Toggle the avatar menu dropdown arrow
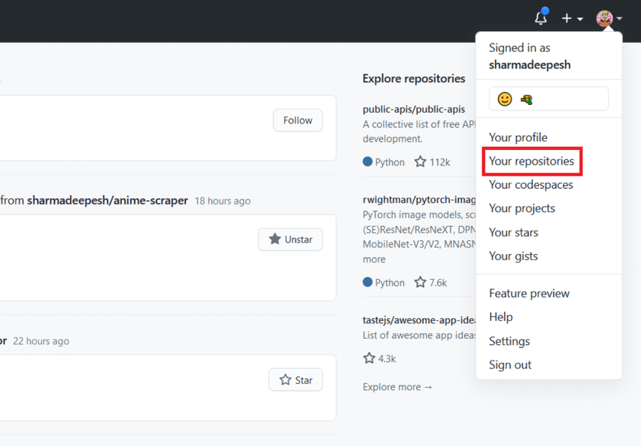This screenshot has width=641, height=446. point(619,19)
